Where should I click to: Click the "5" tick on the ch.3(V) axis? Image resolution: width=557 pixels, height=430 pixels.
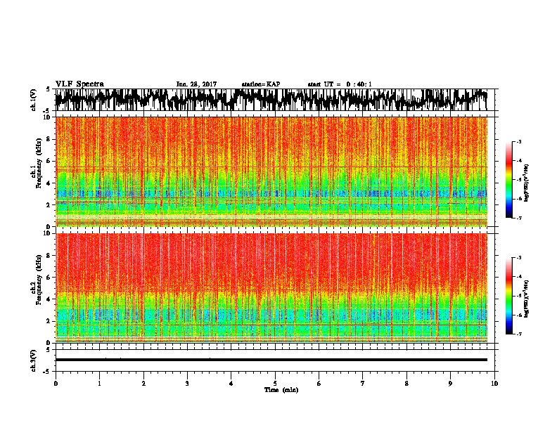tap(48, 350)
